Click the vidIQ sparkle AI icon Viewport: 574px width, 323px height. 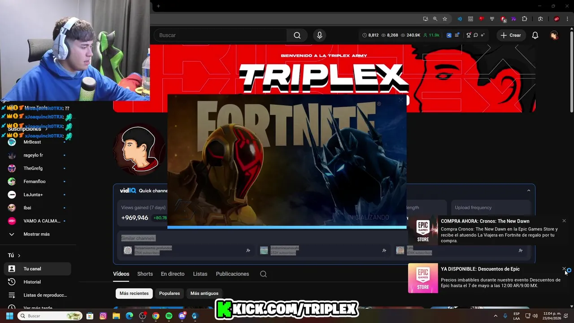click(x=483, y=35)
